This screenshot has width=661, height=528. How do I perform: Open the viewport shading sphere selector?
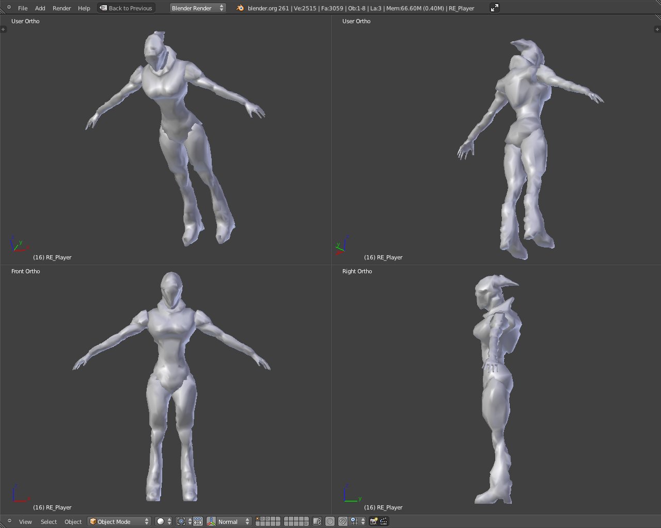pos(164,521)
